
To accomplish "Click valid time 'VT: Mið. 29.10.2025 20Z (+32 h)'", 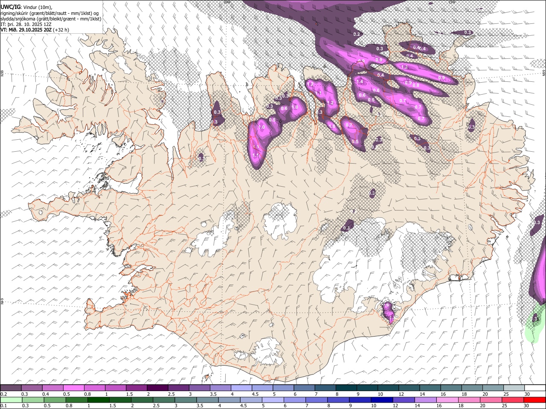I will tap(35, 30).
